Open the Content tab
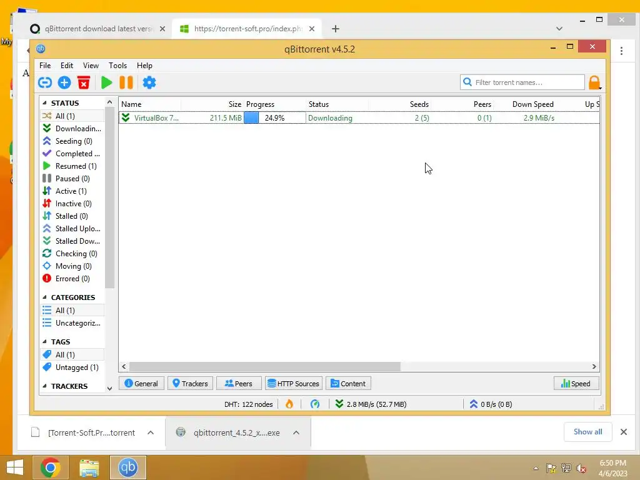This screenshot has height=480, width=640. tap(348, 384)
